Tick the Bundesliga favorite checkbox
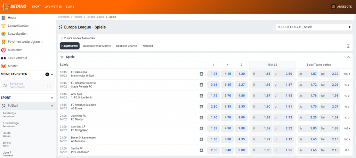 (x=49, y=85)
